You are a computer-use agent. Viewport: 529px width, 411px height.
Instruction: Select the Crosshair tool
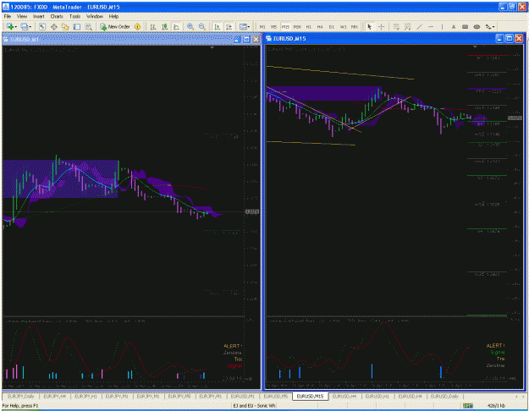tap(381, 26)
